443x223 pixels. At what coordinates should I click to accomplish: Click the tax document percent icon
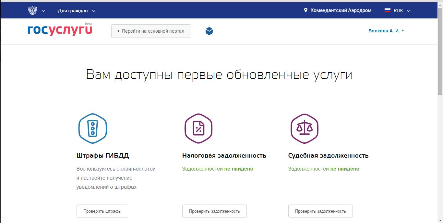[198, 128]
